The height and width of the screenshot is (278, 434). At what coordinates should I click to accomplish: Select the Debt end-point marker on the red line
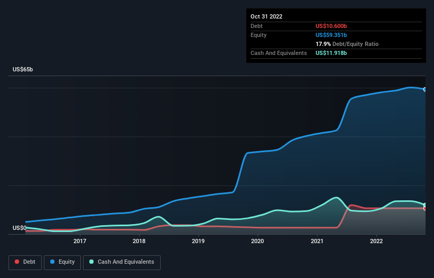pos(425,208)
